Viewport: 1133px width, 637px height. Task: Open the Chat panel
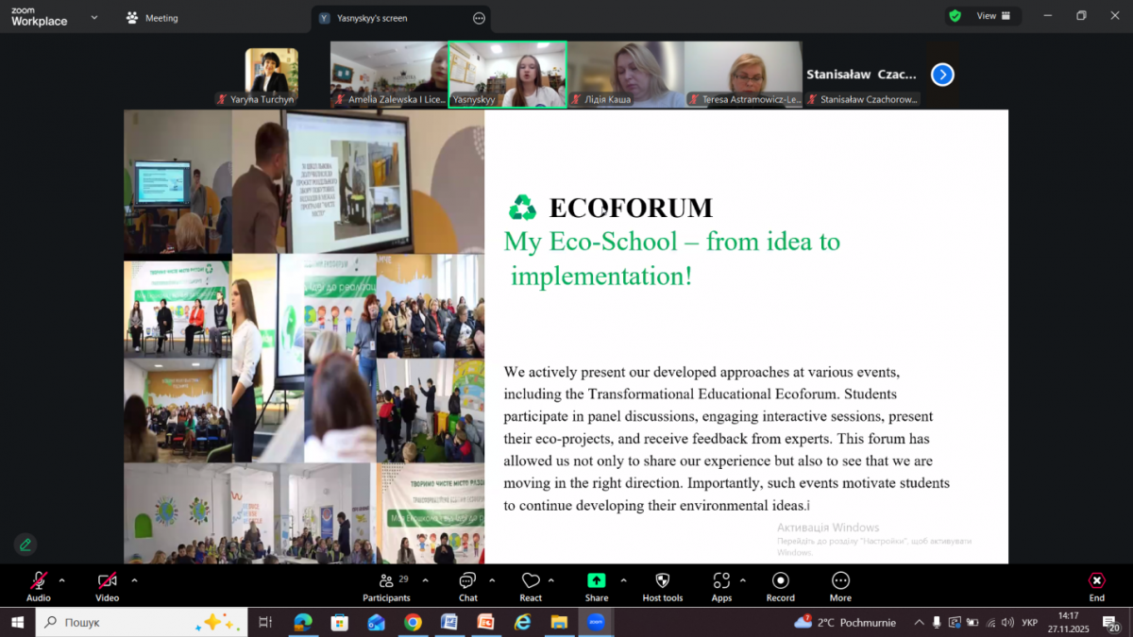point(467,585)
